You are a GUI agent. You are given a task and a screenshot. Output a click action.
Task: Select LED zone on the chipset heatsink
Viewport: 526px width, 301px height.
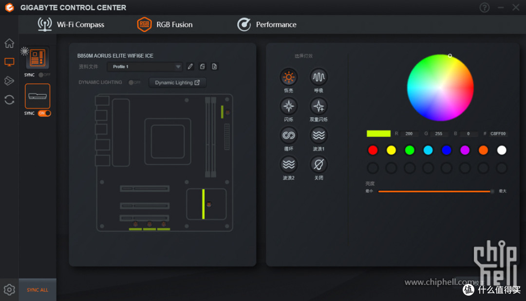203,204
